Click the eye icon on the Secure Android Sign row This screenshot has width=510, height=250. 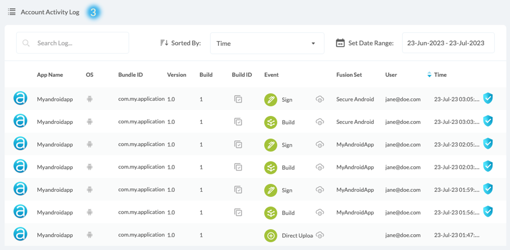(x=319, y=99)
